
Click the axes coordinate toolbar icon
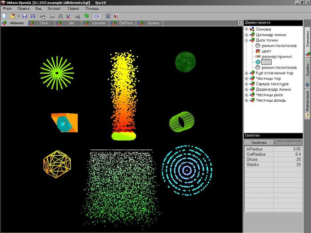pos(68,16)
